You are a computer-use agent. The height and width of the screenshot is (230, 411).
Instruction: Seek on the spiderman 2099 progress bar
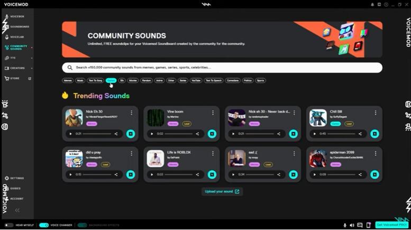point(341,174)
